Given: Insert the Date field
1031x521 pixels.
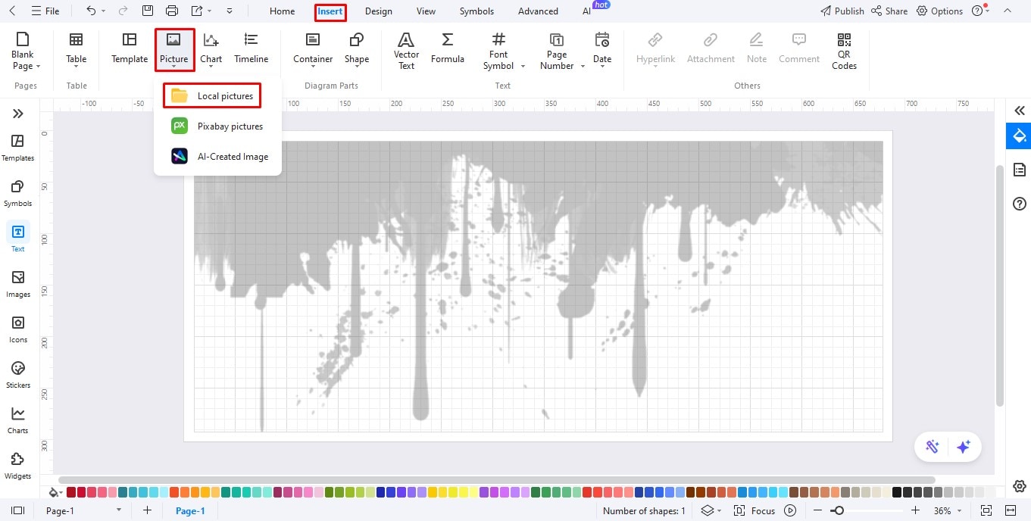Looking at the screenshot, I should (602, 49).
